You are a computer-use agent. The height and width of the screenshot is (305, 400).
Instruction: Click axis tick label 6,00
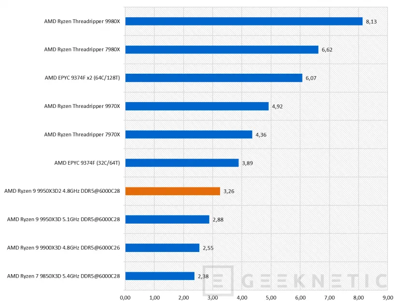tap(300, 298)
